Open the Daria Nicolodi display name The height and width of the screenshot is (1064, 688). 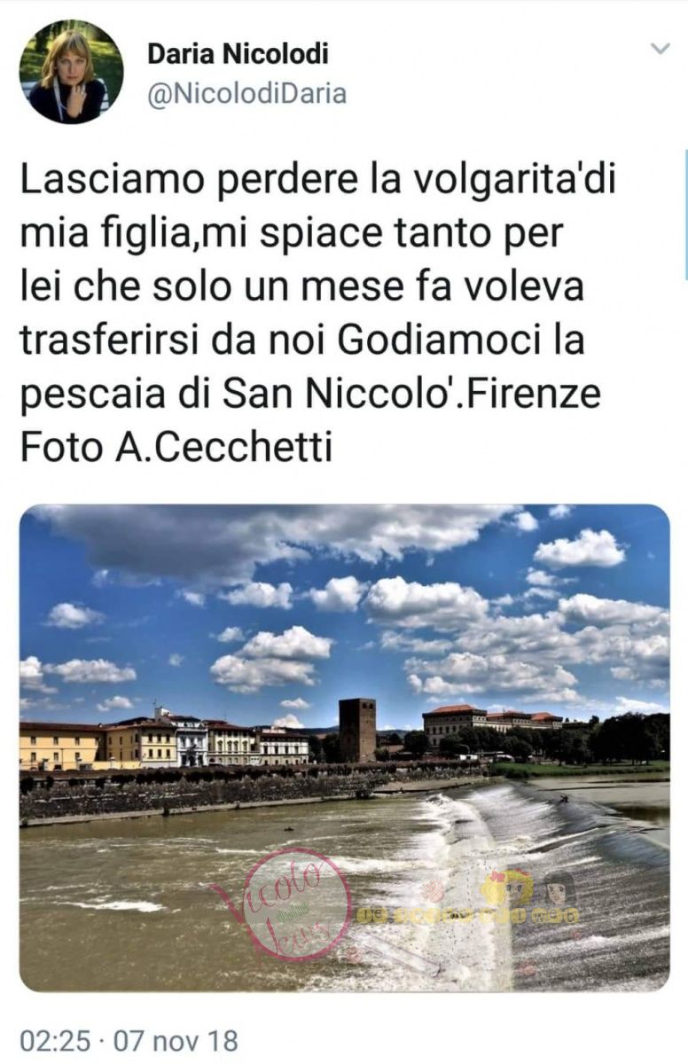(238, 54)
